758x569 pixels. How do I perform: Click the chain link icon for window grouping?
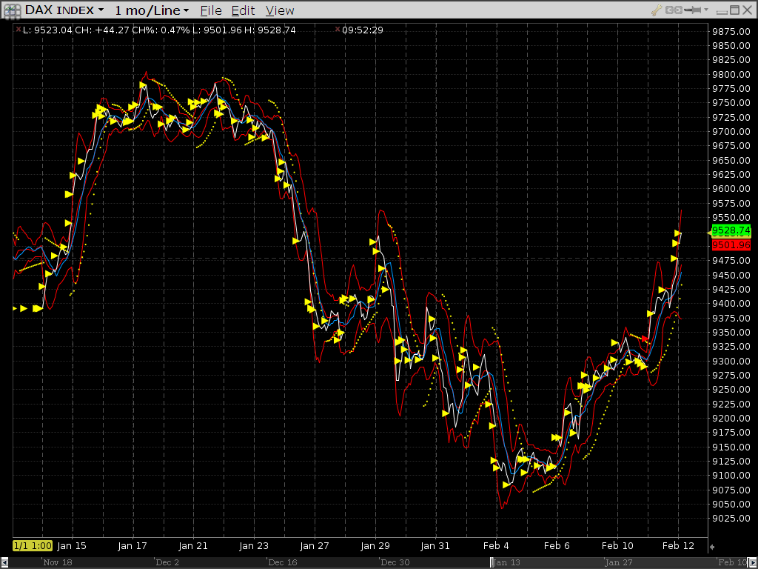click(x=674, y=10)
